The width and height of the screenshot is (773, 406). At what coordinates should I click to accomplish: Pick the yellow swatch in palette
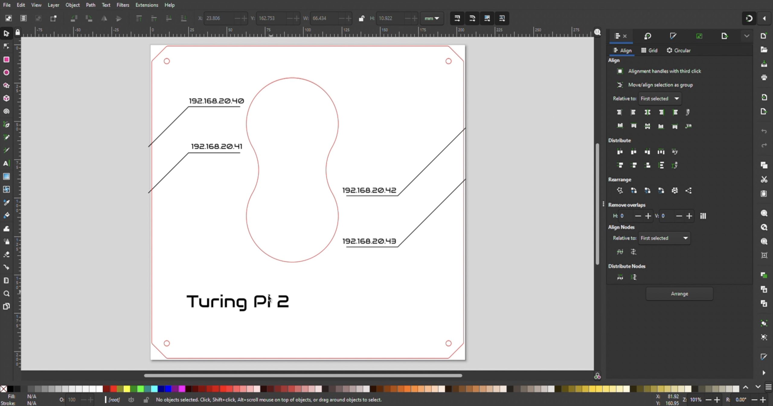click(x=127, y=389)
